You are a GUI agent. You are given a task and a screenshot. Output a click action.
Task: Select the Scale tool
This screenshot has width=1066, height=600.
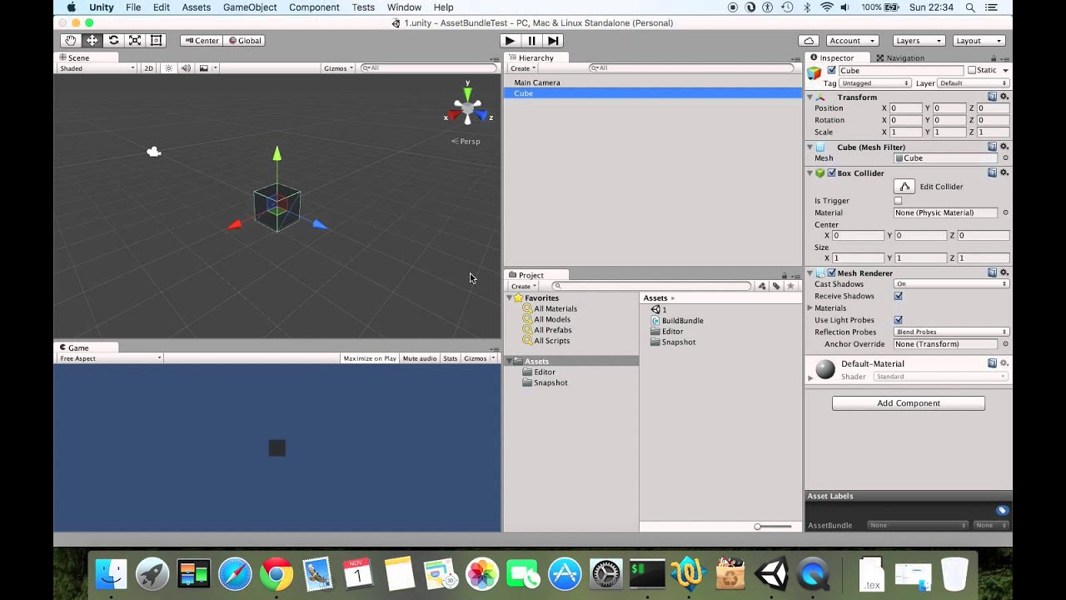point(134,39)
